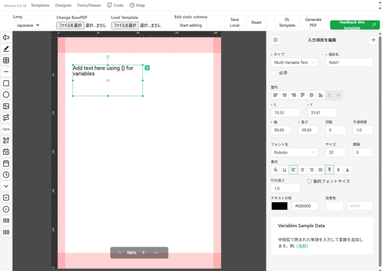Delete selected field with green X icon
This screenshot has height=271, width=382.
(x=147, y=68)
